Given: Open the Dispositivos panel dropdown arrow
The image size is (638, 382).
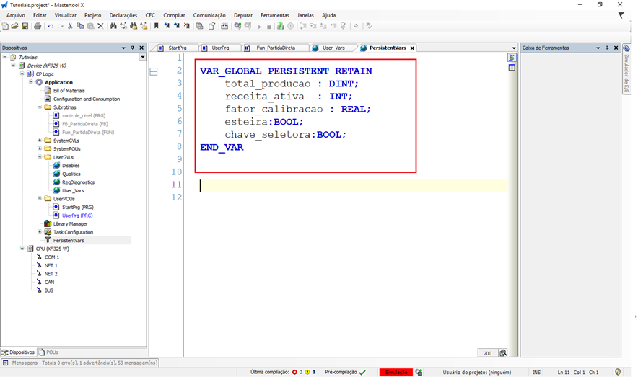Looking at the screenshot, I should click(123, 48).
